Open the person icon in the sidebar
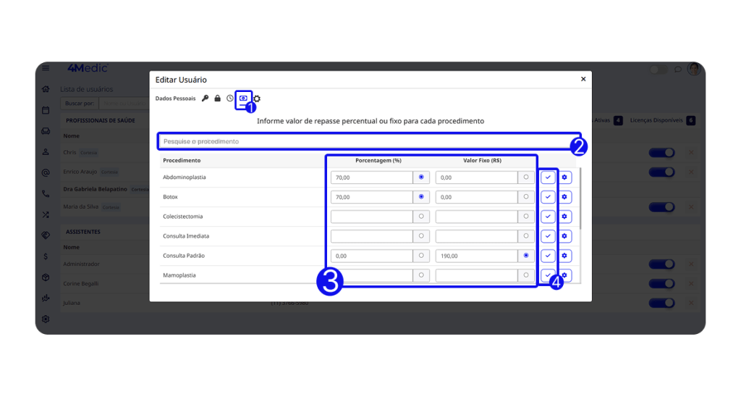Screen dimensions: 741x397 46,152
